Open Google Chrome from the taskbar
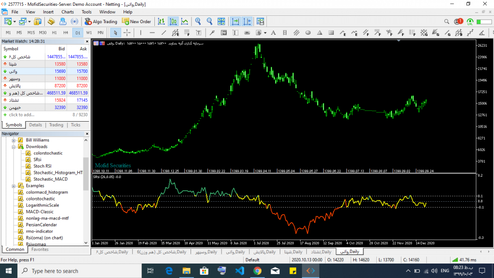This screenshot has height=278, width=494. tap(258, 271)
